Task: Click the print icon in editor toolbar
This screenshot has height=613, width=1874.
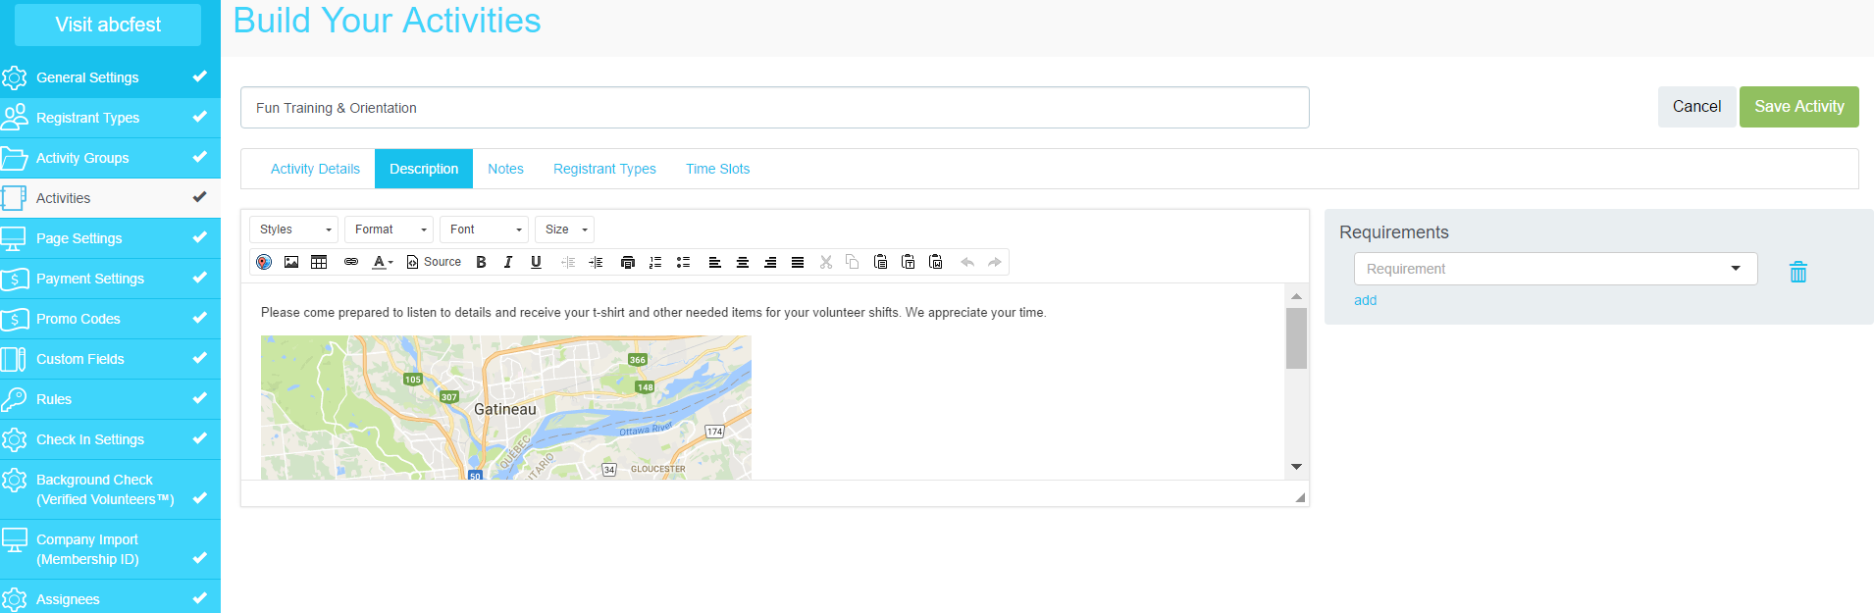Action: tap(628, 262)
